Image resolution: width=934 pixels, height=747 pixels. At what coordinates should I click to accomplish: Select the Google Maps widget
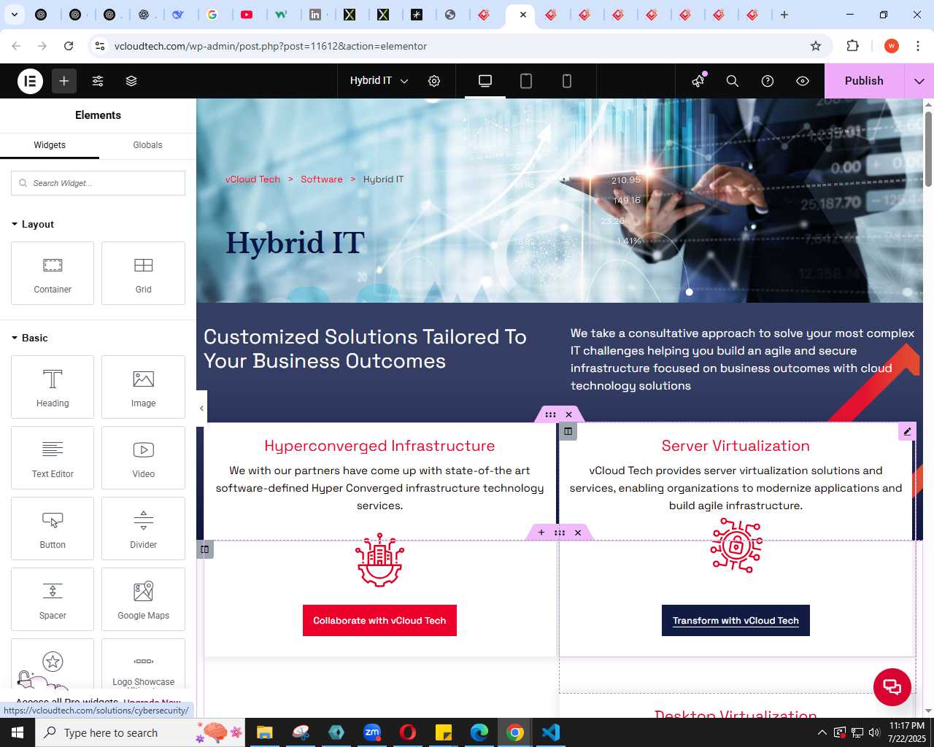[144, 599]
